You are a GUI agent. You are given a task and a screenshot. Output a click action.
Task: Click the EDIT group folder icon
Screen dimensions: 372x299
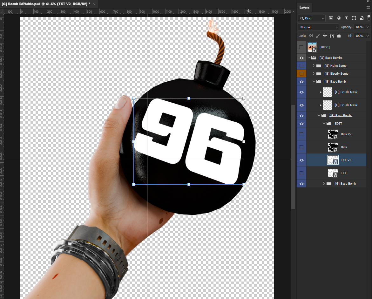[x=329, y=123]
